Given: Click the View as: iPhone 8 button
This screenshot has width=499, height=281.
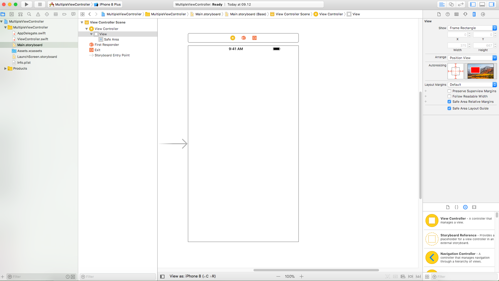Looking at the screenshot, I should [193, 276].
